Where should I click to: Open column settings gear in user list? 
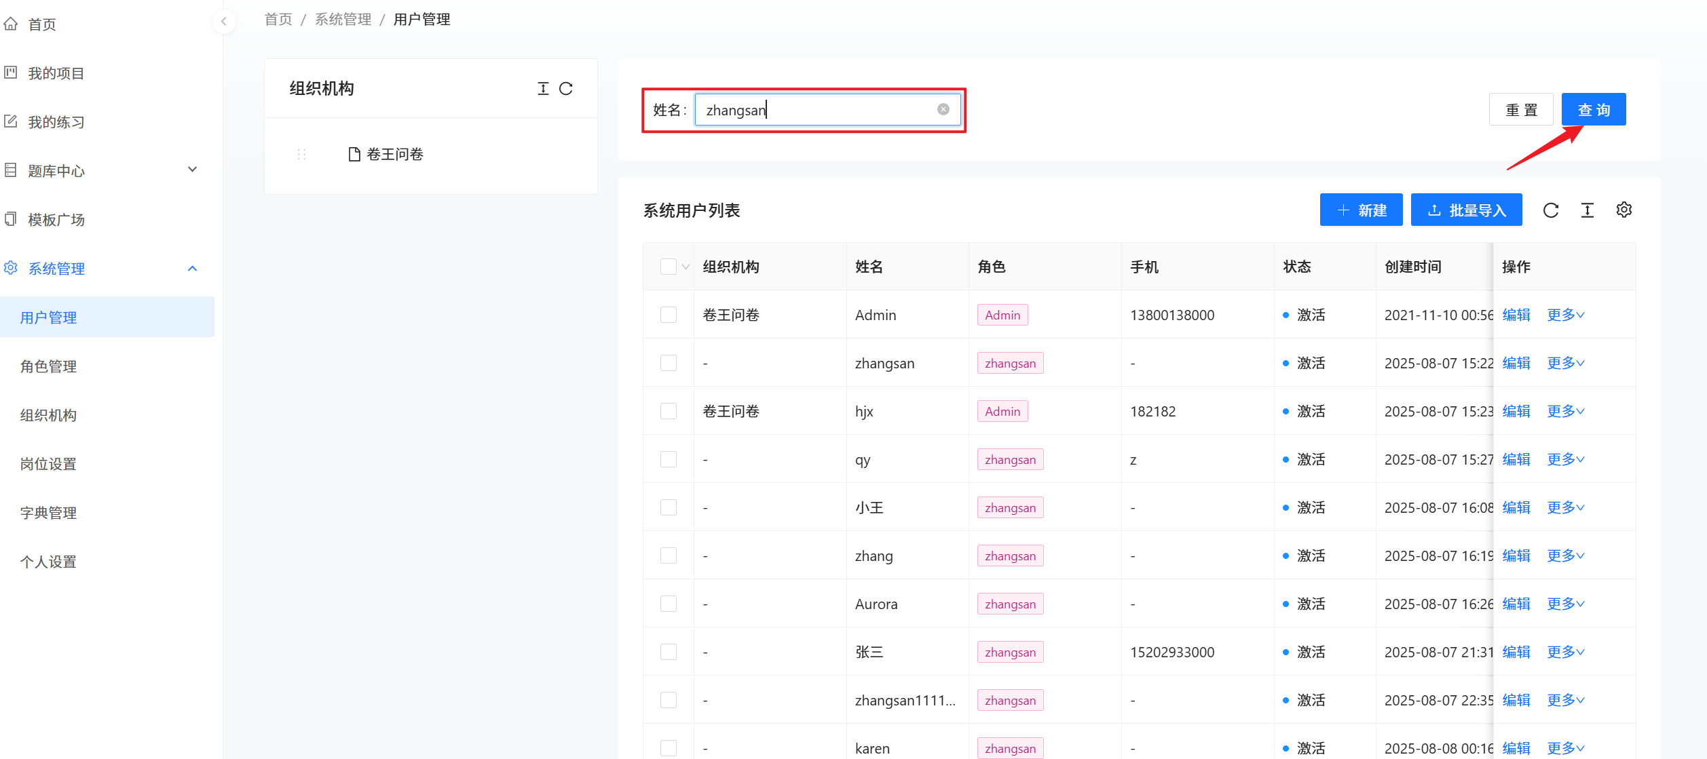[1624, 210]
